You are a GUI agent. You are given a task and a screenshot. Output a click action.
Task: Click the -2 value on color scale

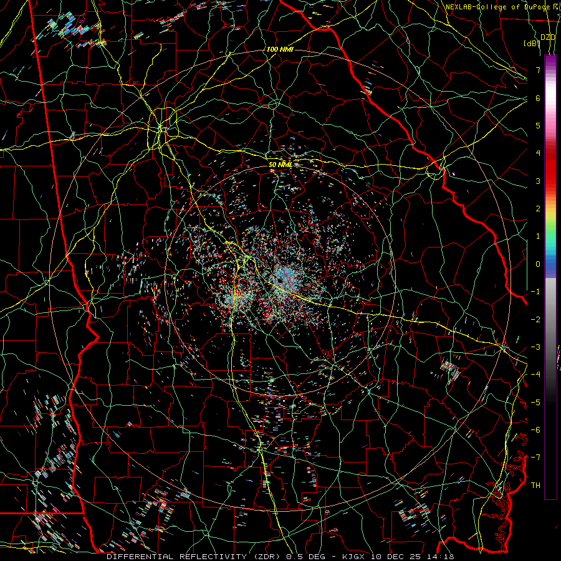(x=535, y=320)
